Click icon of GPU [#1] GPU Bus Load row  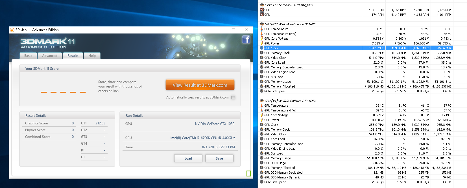[262, 153]
